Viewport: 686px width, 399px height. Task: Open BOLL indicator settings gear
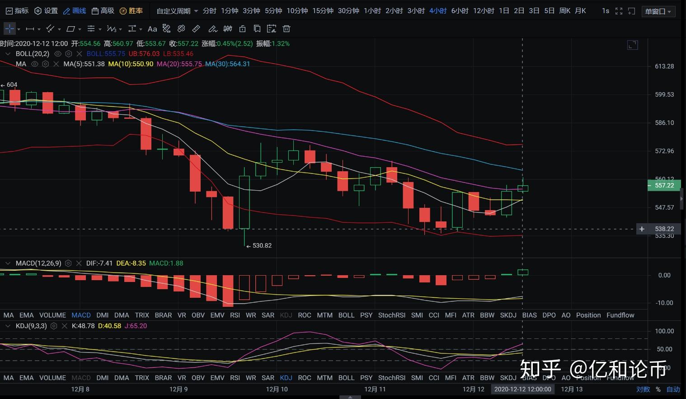[x=69, y=54]
